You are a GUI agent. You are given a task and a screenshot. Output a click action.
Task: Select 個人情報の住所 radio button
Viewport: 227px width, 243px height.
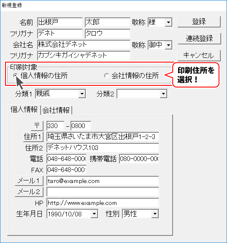[16, 76]
